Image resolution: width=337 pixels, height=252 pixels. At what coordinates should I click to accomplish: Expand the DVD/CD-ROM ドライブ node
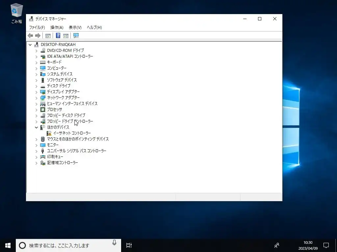[x=36, y=51]
